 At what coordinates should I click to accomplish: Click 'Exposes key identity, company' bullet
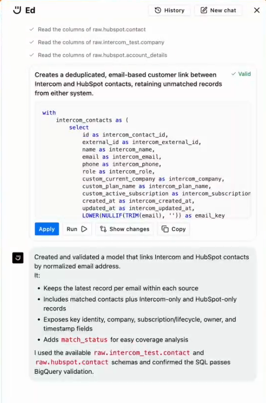[x=140, y=324]
